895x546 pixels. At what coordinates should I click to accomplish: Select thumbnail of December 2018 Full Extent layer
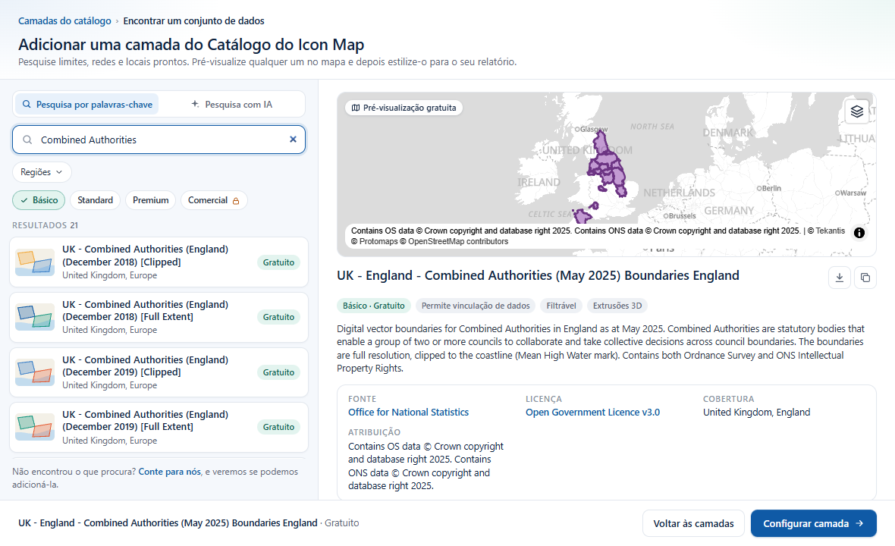click(35, 317)
